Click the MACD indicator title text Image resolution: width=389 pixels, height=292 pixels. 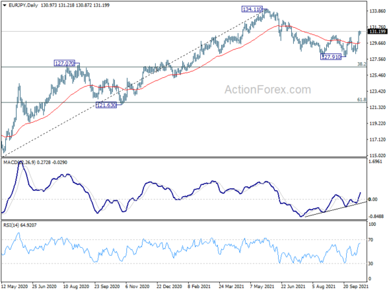35,162
